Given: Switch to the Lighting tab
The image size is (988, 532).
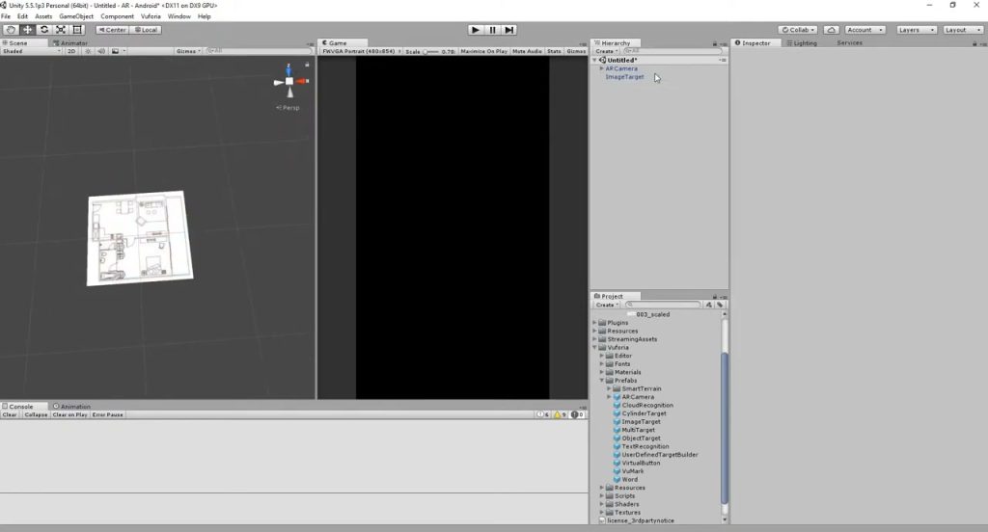Looking at the screenshot, I should (x=802, y=42).
